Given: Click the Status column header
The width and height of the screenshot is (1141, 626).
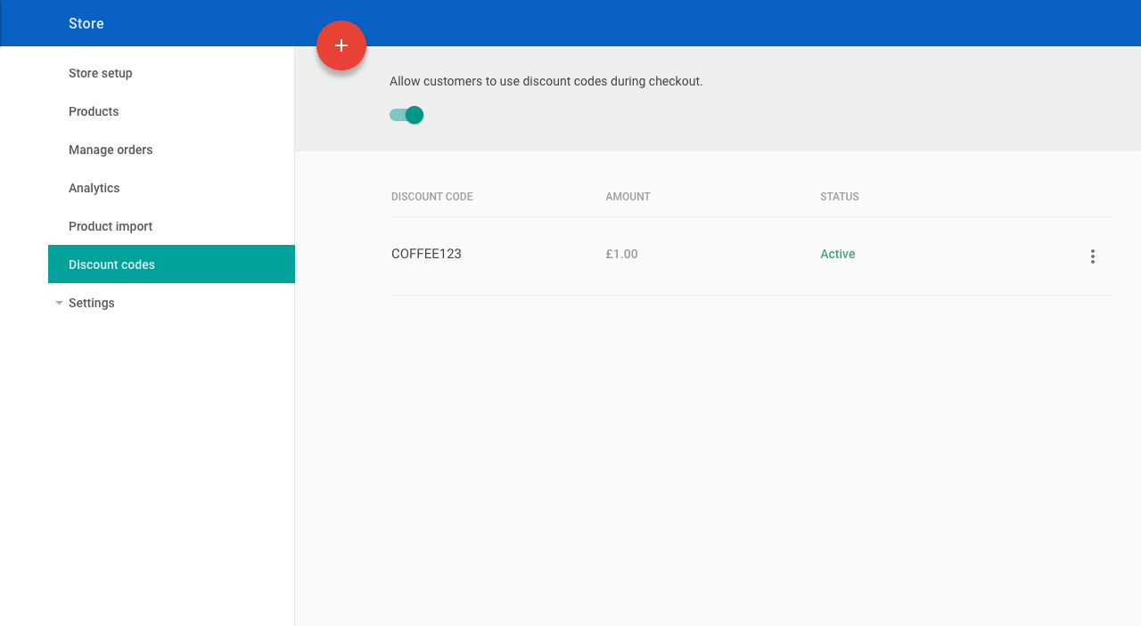Looking at the screenshot, I should pos(840,197).
